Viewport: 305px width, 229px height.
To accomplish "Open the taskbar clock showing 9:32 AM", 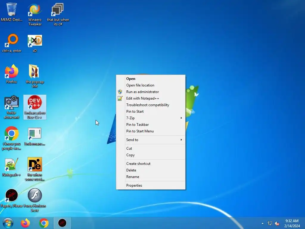I will 292,223.
